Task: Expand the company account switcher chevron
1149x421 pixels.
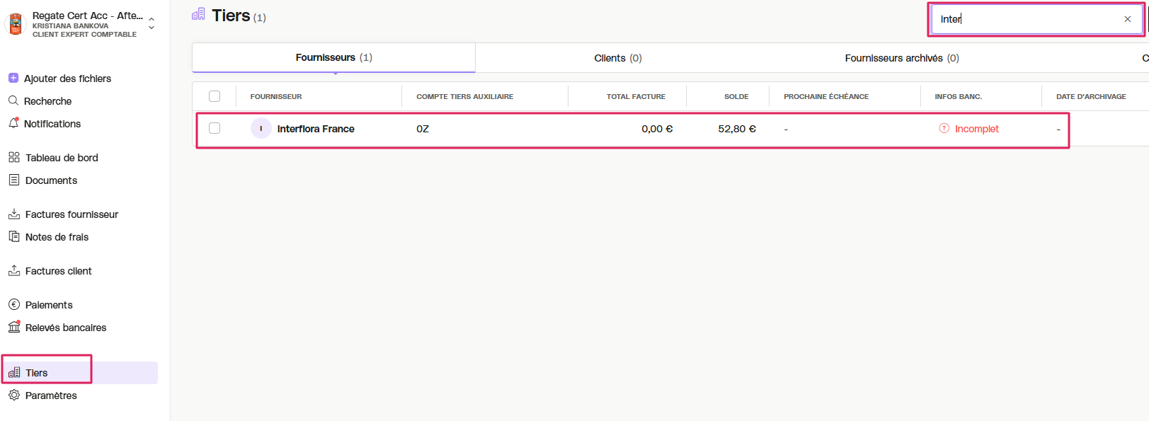Action: click(x=152, y=24)
